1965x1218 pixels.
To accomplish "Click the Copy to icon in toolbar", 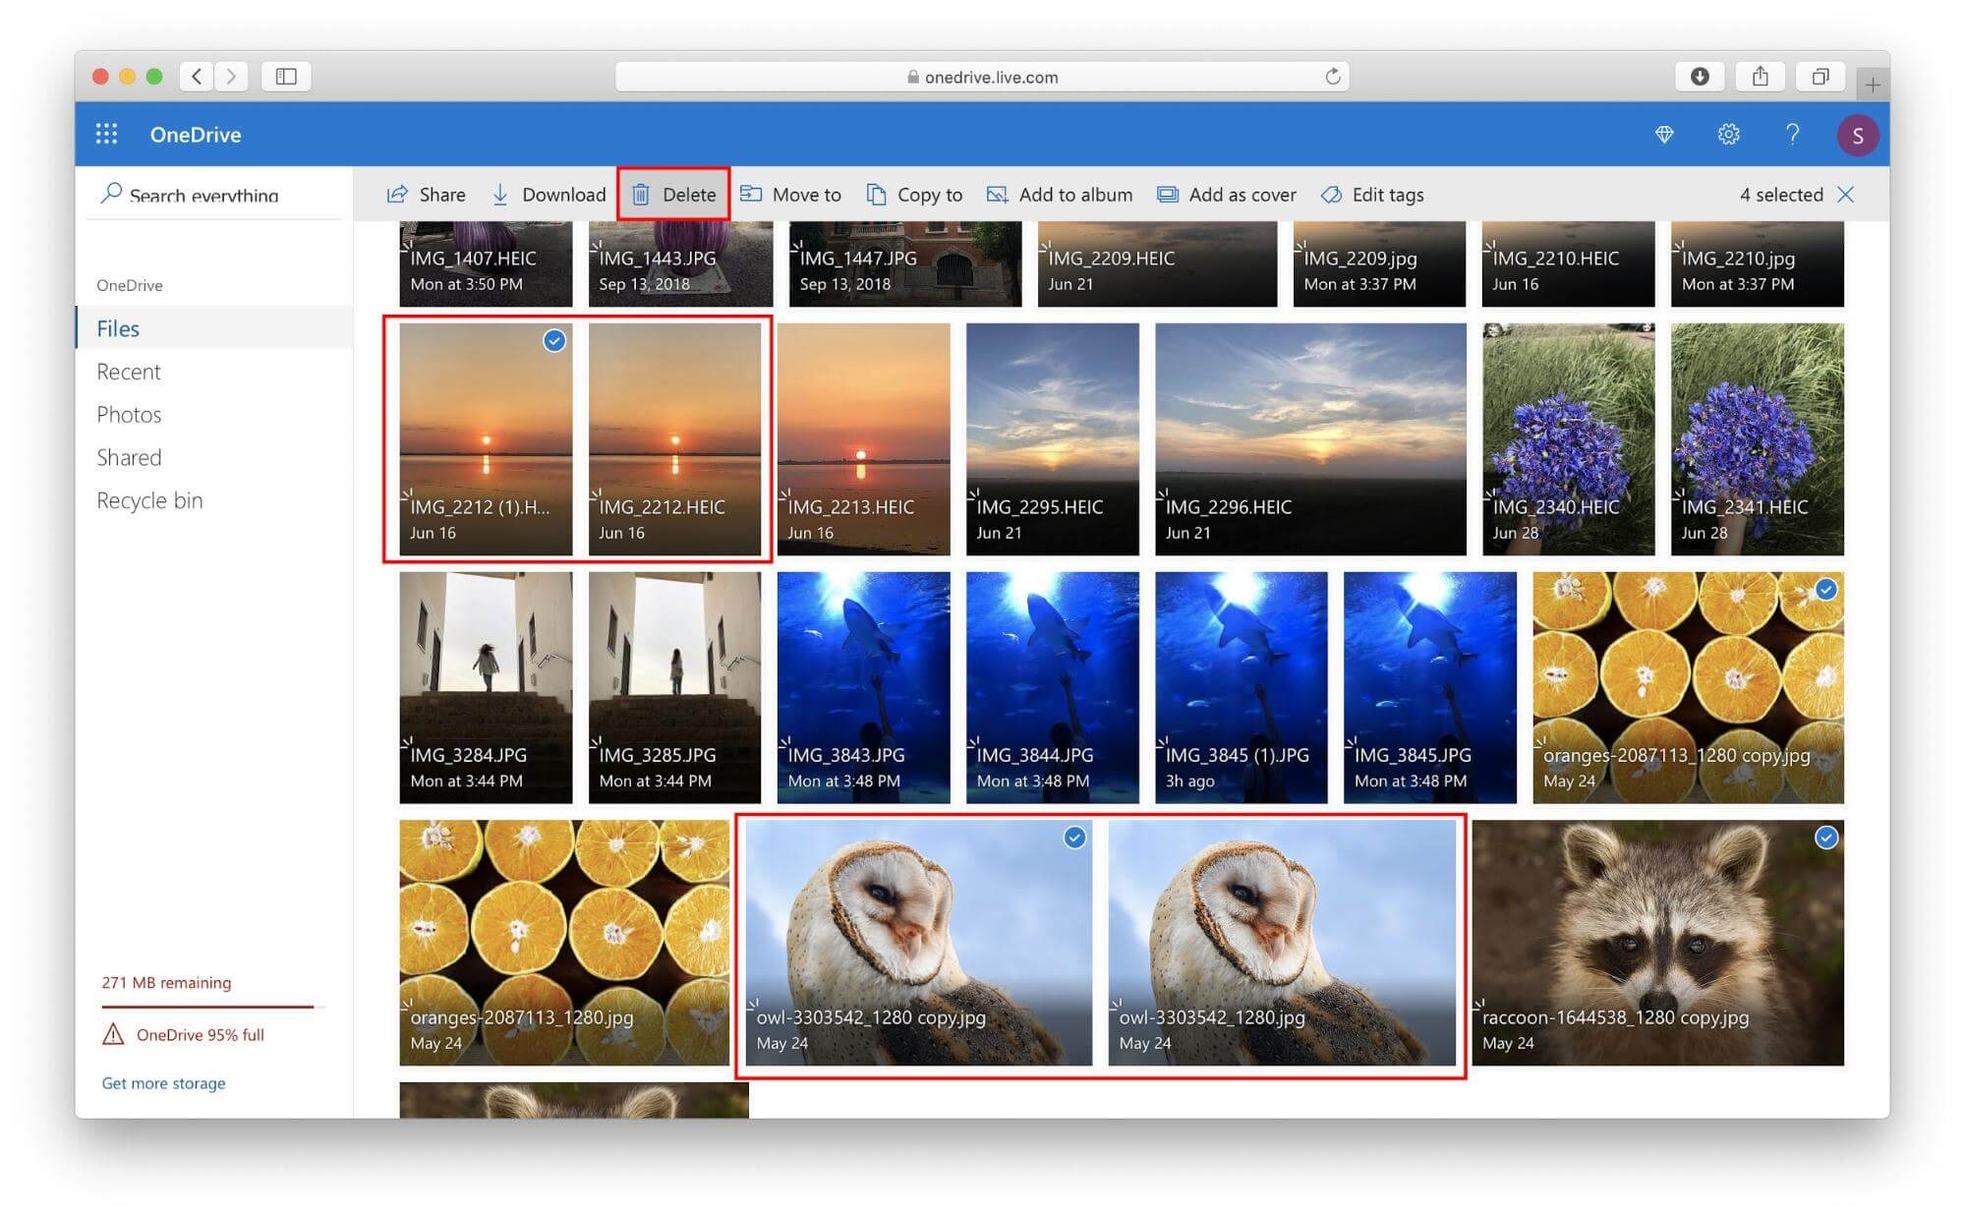I will [x=872, y=194].
